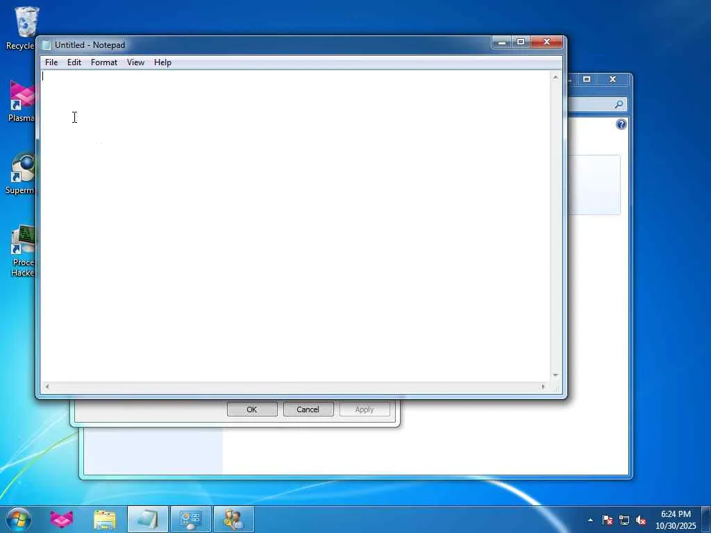
Task: Show hidden tray icons arrow
Action: pos(590,520)
